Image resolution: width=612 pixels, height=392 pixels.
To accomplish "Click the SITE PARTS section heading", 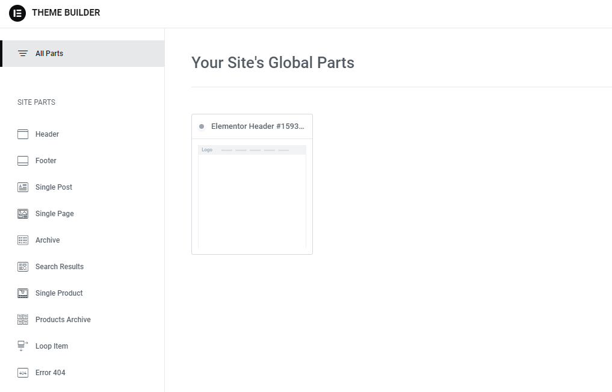I will (x=37, y=102).
